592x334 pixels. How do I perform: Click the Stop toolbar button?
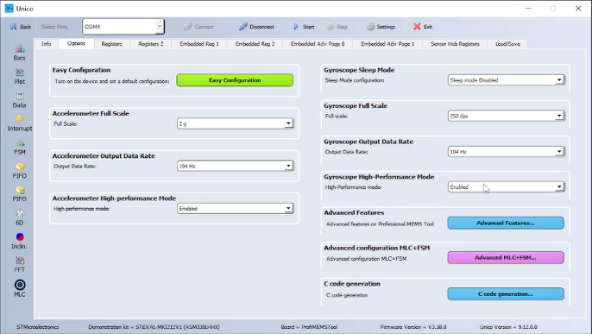pyautogui.click(x=337, y=27)
